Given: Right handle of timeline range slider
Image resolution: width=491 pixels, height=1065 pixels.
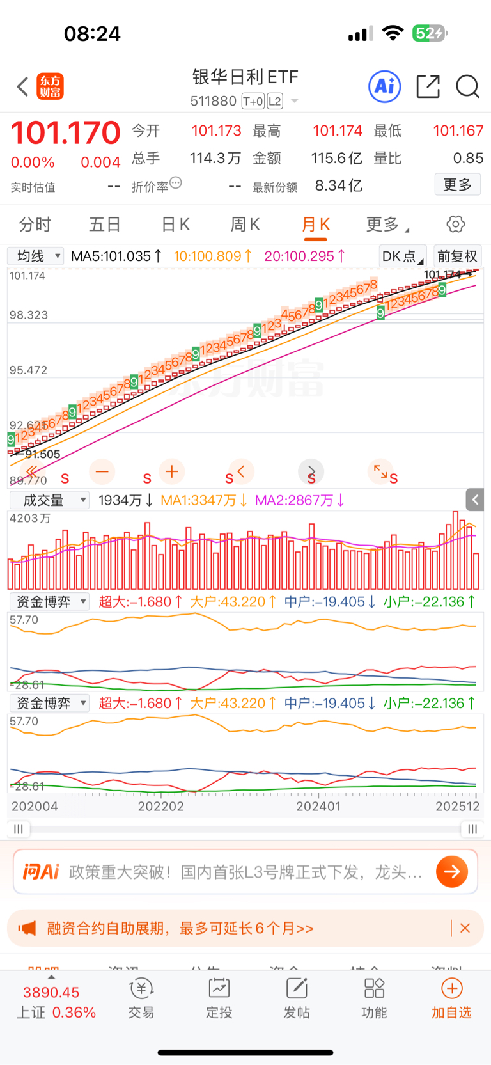Looking at the screenshot, I should tap(472, 829).
